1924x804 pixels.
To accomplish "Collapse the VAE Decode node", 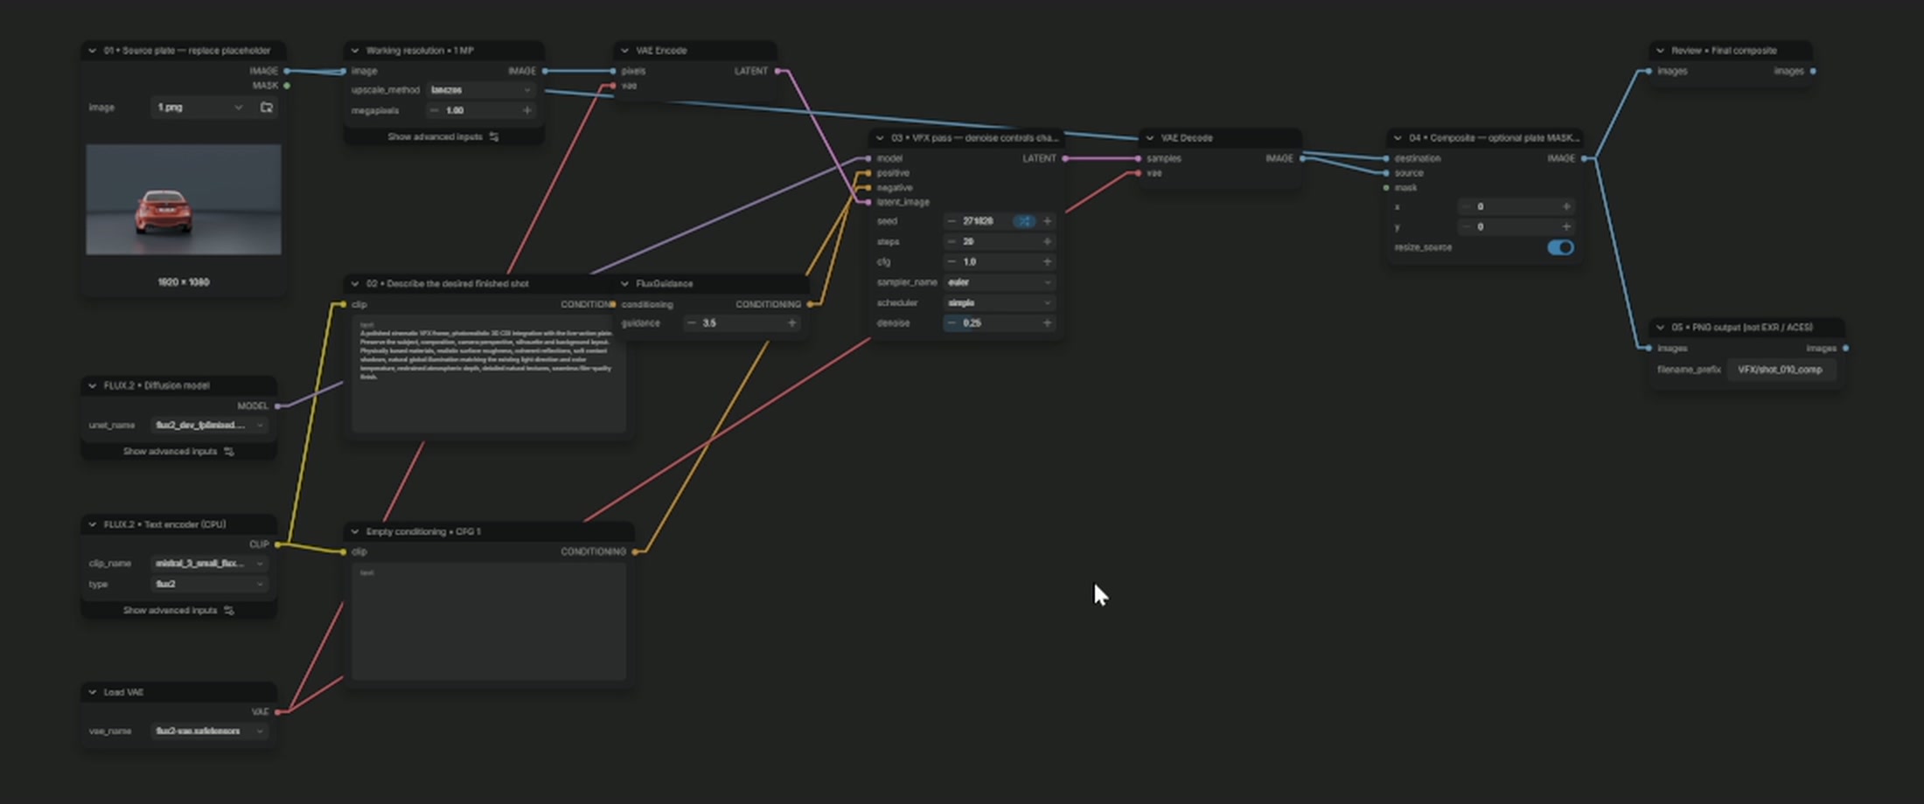I will (x=1149, y=138).
